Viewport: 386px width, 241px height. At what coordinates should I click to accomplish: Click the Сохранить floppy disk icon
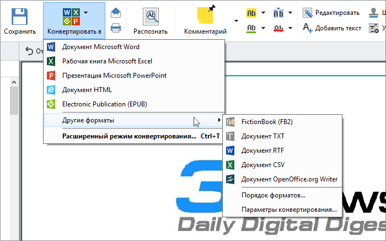pyautogui.click(x=19, y=17)
